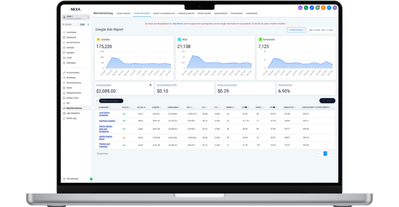The width and height of the screenshot is (399, 207).
Task: Select page 1 in table pagination
Action: pos(325,153)
